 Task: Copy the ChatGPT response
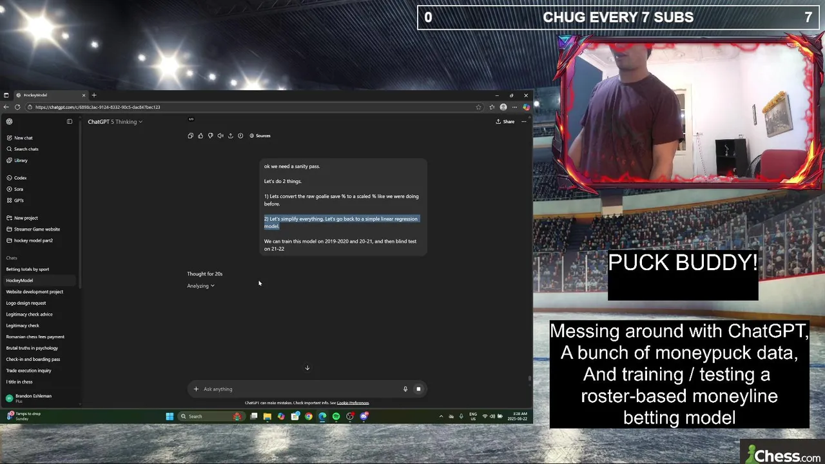190,136
